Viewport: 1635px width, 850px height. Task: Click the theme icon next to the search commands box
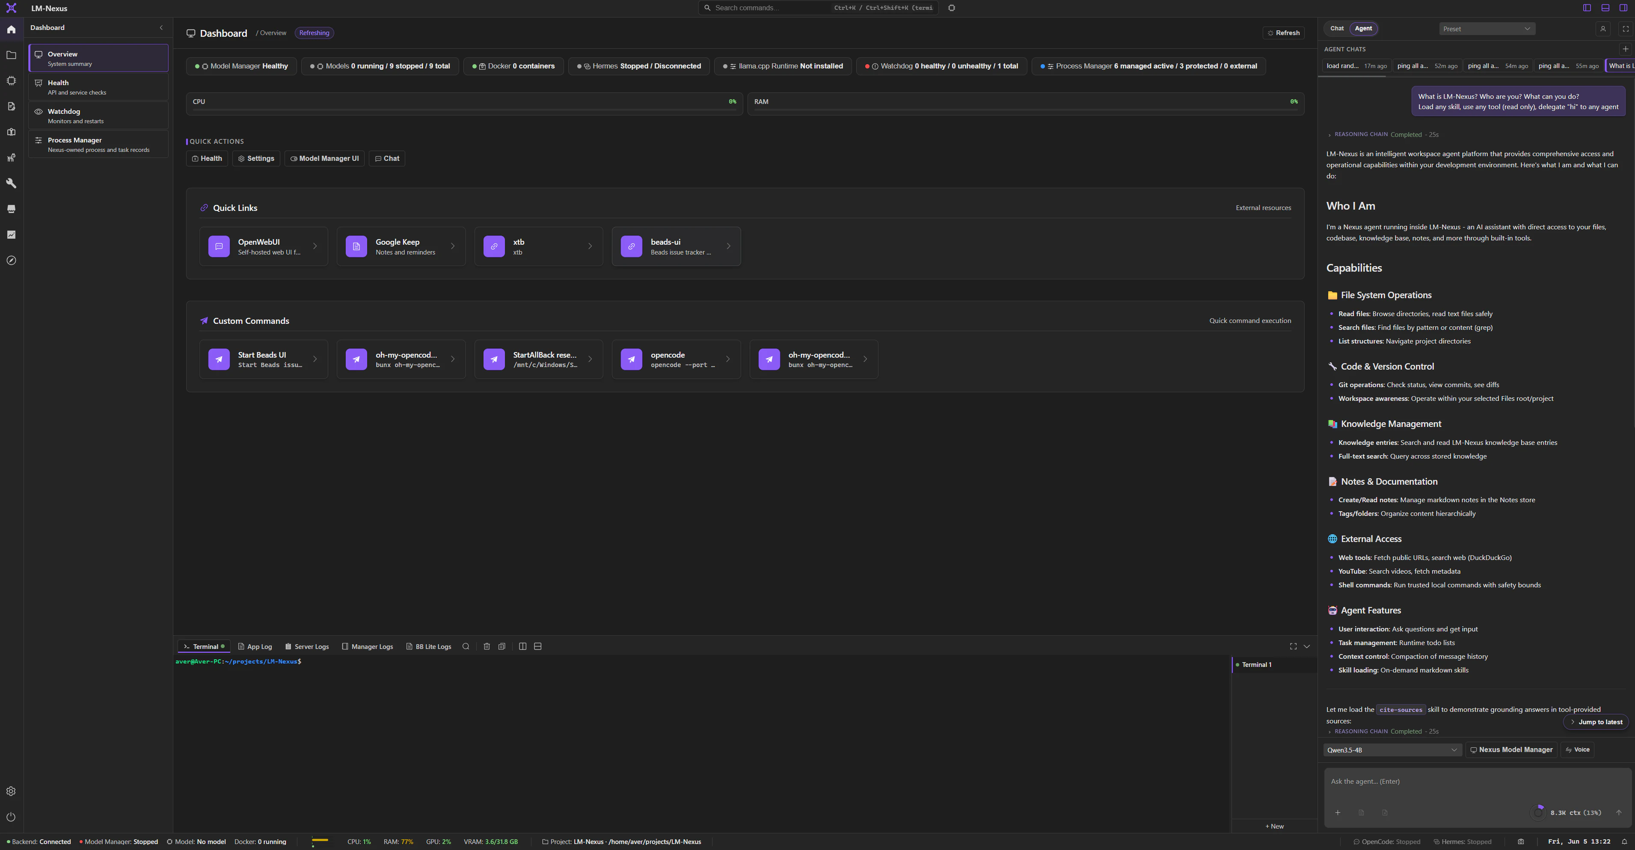click(951, 8)
